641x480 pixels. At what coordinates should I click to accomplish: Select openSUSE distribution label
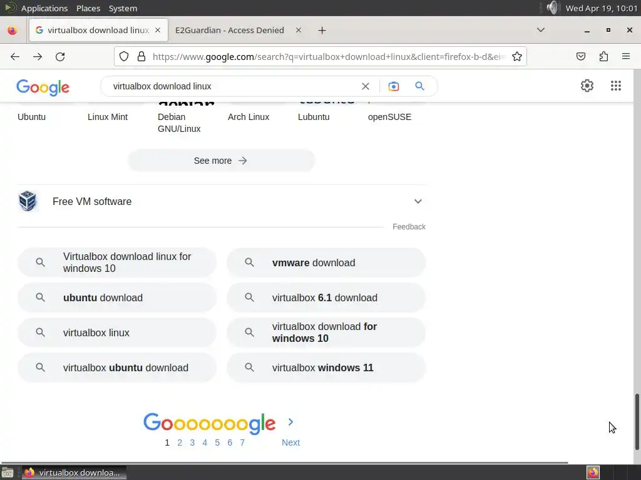[x=389, y=117]
